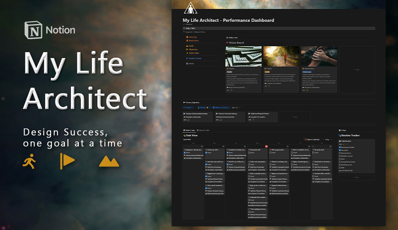The height and width of the screenshot is (230, 398).
Task: Click the Primary Objectives flag icon
Action: pyautogui.click(x=184, y=103)
